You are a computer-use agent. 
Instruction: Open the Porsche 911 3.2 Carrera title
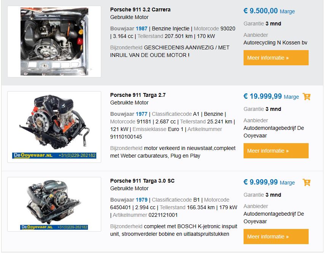(140, 9)
